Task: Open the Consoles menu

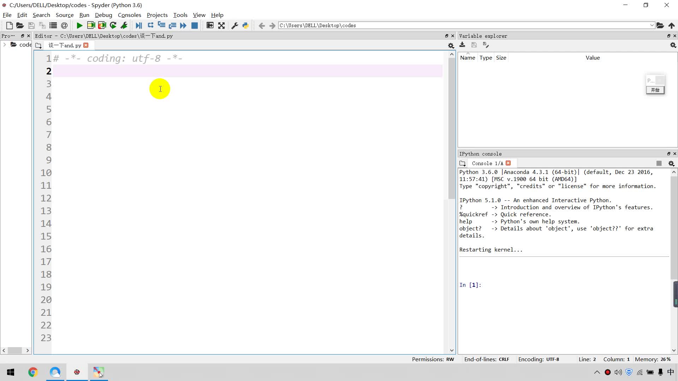Action: tap(129, 15)
